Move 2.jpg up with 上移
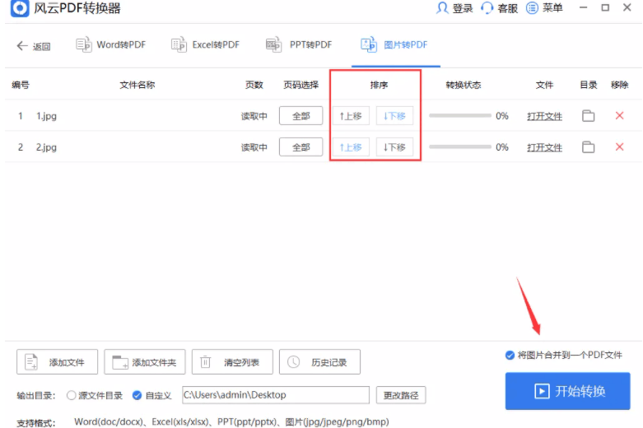Viewport: 643px width, 428px height. 351,147
